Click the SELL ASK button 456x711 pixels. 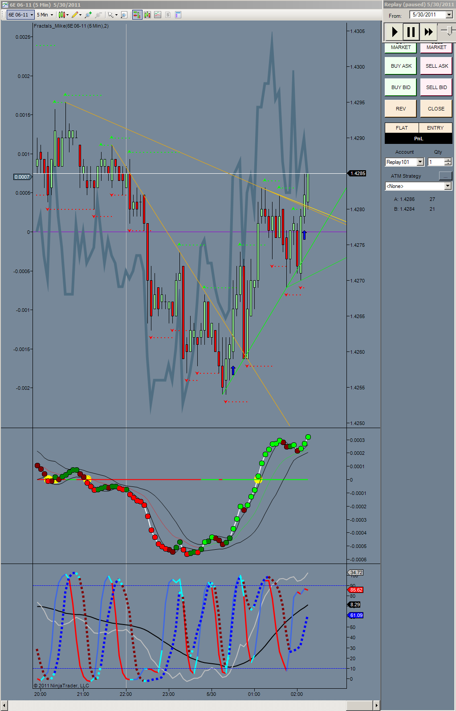pos(436,66)
